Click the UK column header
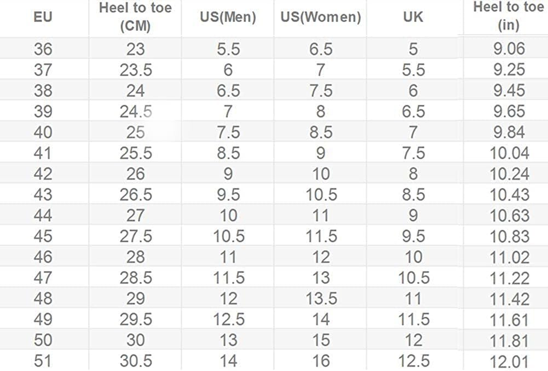The image size is (548, 371). [x=413, y=18]
